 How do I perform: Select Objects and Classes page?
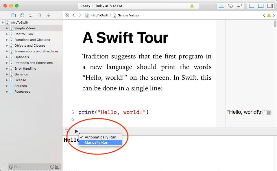31,45
